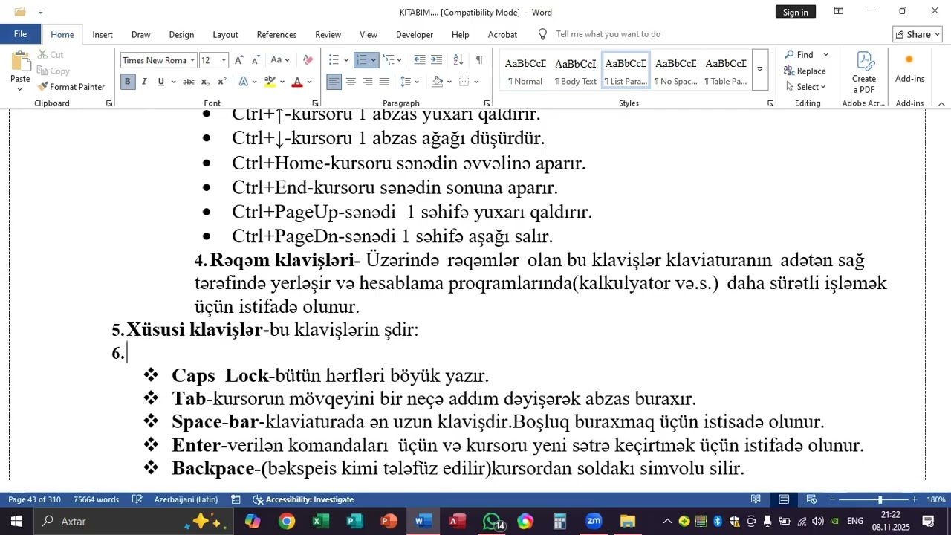Switch to Layout tab
Screen dimensions: 951x535
225,35
